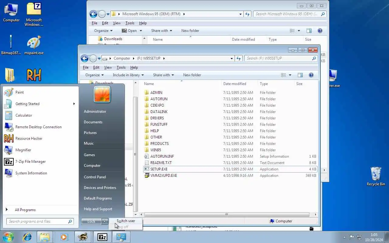Select the SETUP.EXE file
This screenshot has width=389, height=243.
tap(230, 169)
